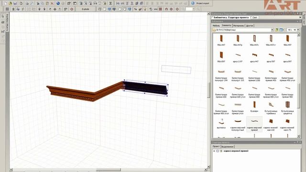306x172 pixels.
Task: Click the Print icon in top toolbar
Action: pos(27,3)
